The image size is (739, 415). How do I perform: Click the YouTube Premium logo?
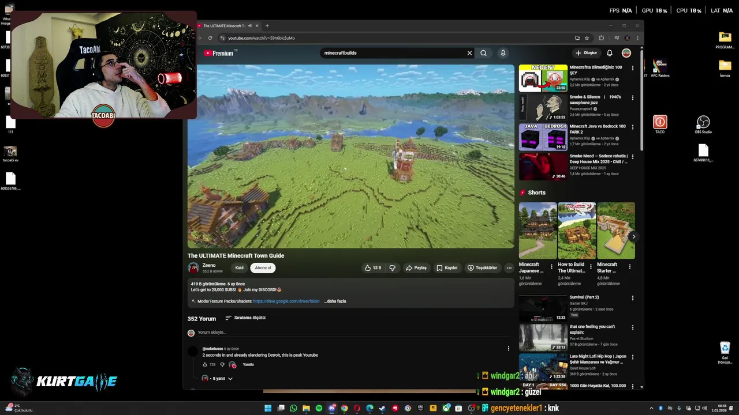click(x=219, y=53)
